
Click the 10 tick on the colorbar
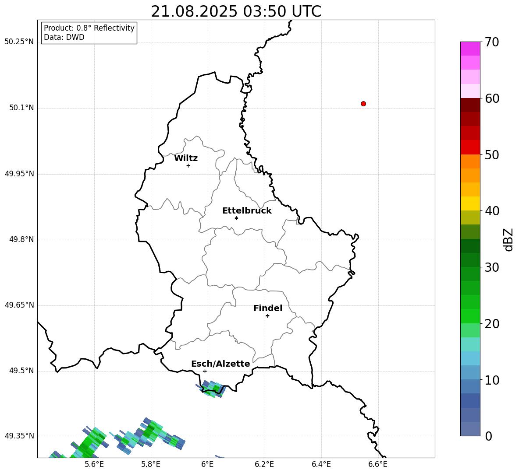point(492,380)
